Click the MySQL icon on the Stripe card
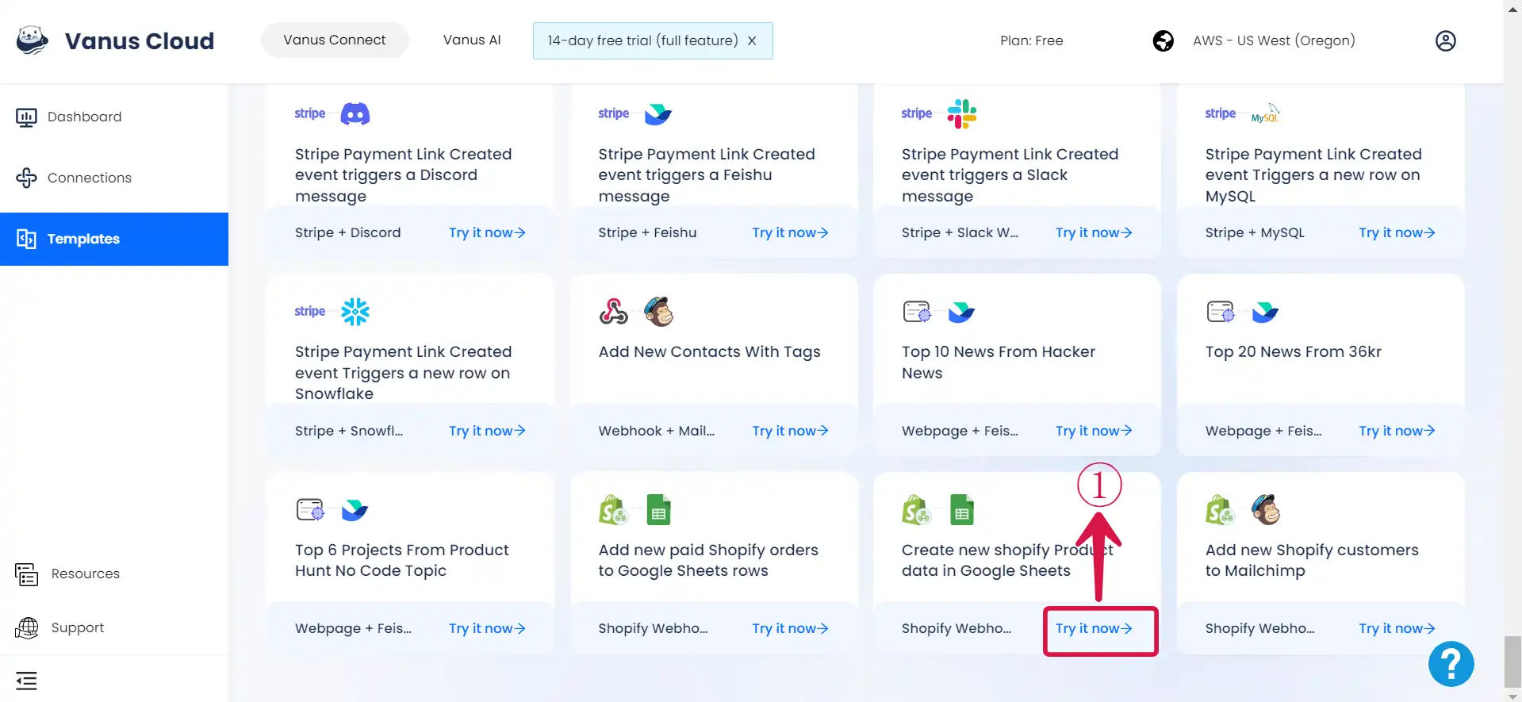Viewport: 1522px width, 702px height. (1265, 114)
